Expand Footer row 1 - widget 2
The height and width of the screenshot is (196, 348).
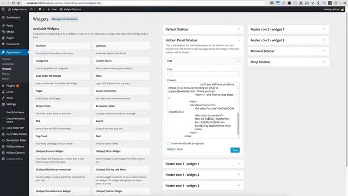point(203,175)
